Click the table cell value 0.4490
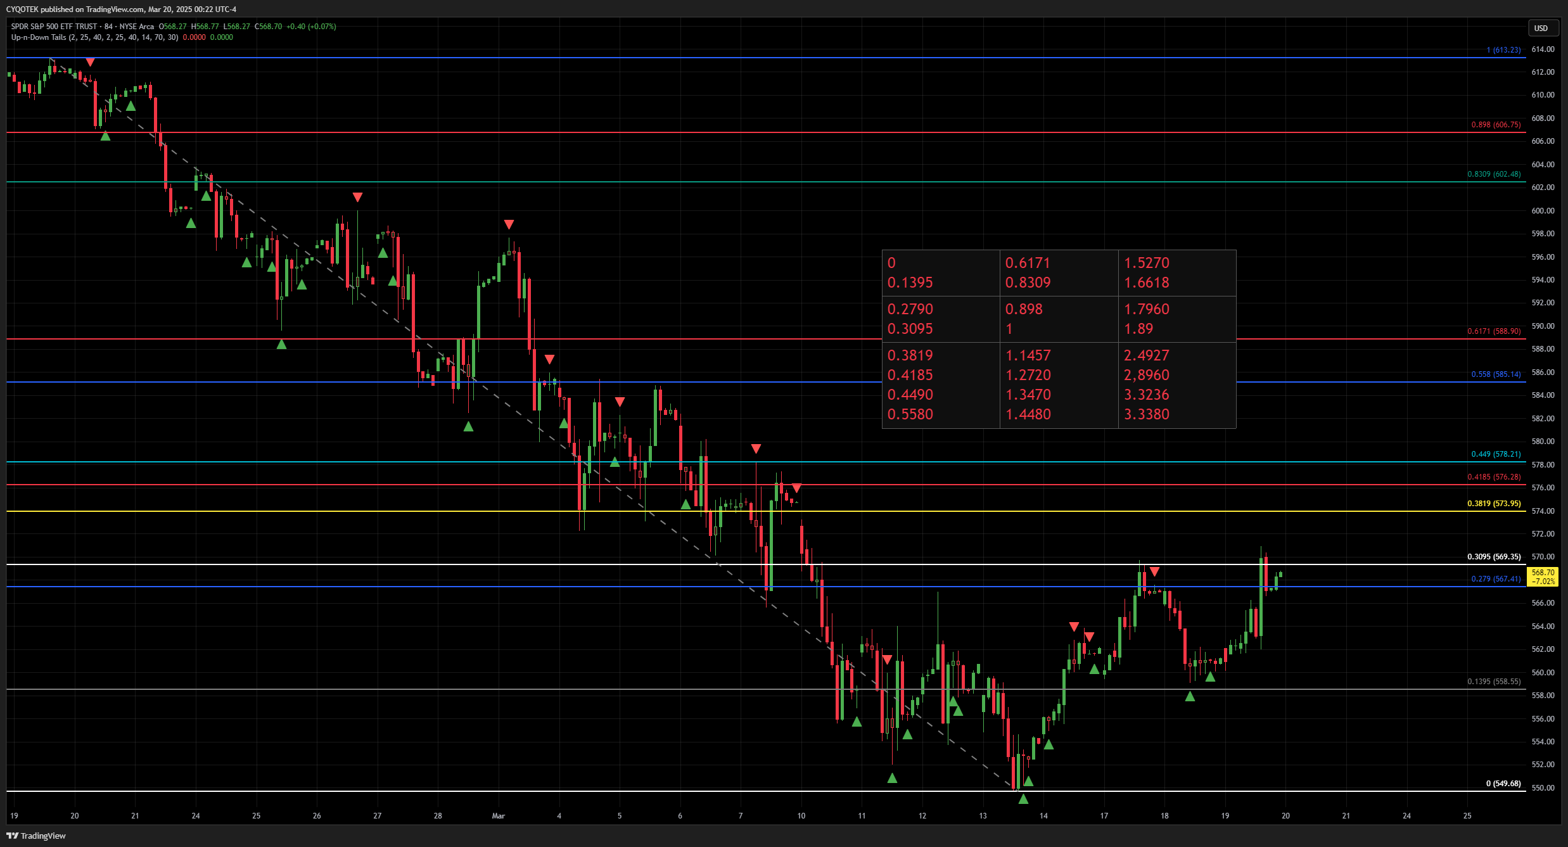Screen dimensions: 1568x847 (x=910, y=395)
